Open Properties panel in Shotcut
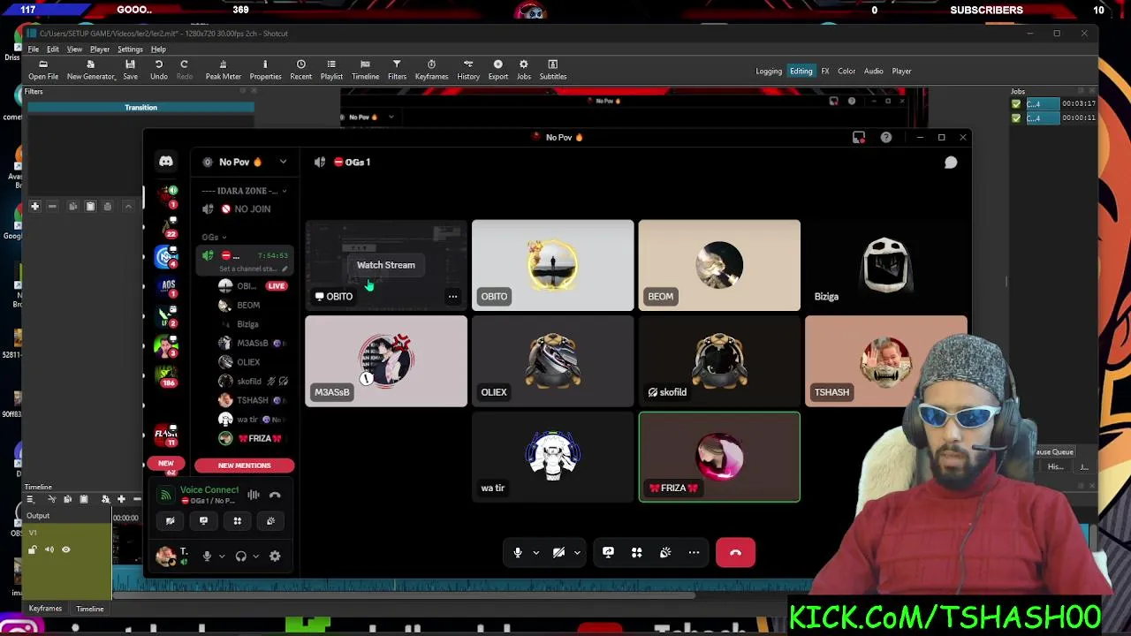The height and width of the screenshot is (636, 1131). pos(265,70)
